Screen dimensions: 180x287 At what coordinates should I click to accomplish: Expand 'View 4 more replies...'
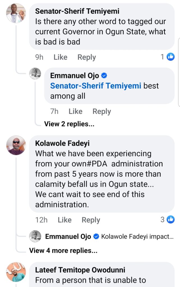63,251
